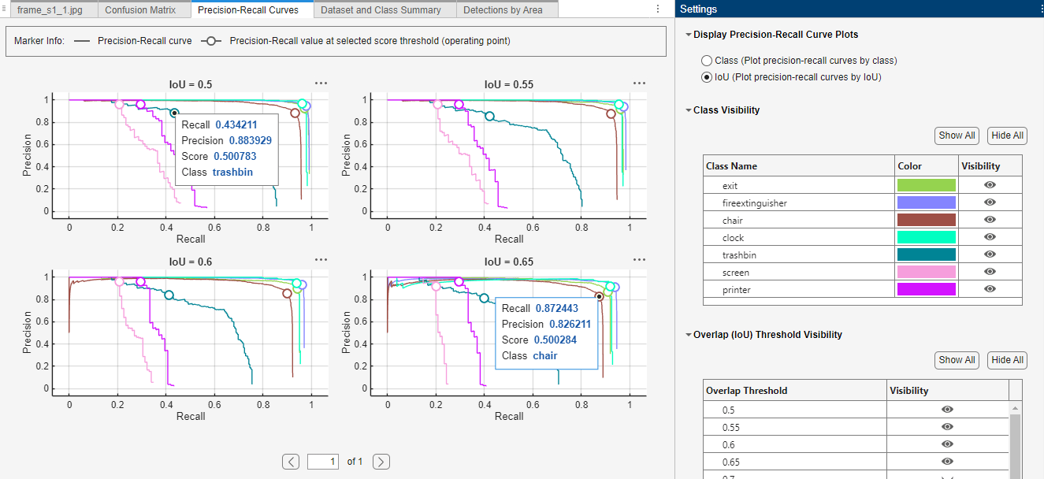Click Hide All under Overlap Threshold Visibility
The image size is (1044, 479).
1007,360
